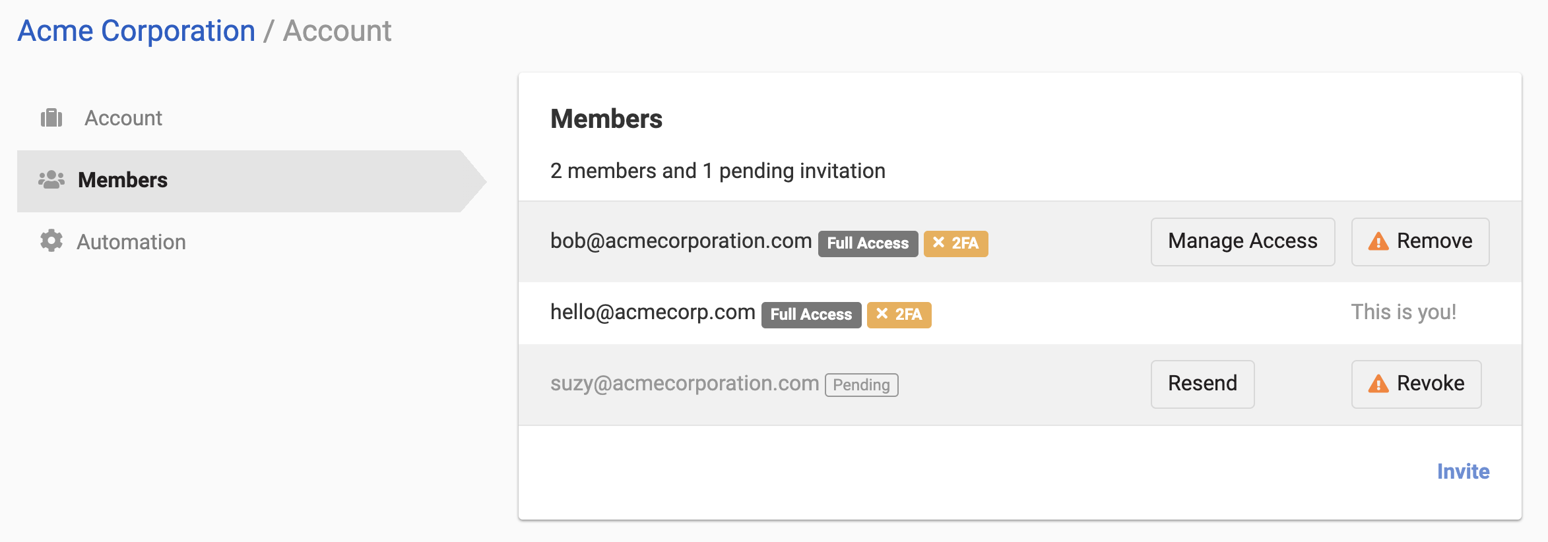Viewport: 1548px width, 542px height.
Task: Click the warning triangle on Revoke button
Action: pos(1378,384)
